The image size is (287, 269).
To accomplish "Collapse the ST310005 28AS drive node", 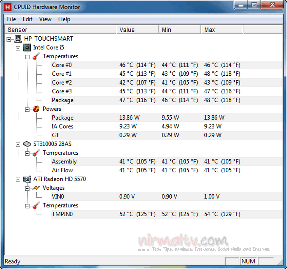I will tap(18, 145).
